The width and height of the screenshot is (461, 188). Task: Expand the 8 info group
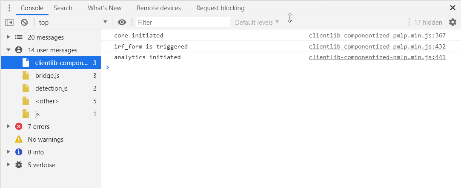click(8, 152)
